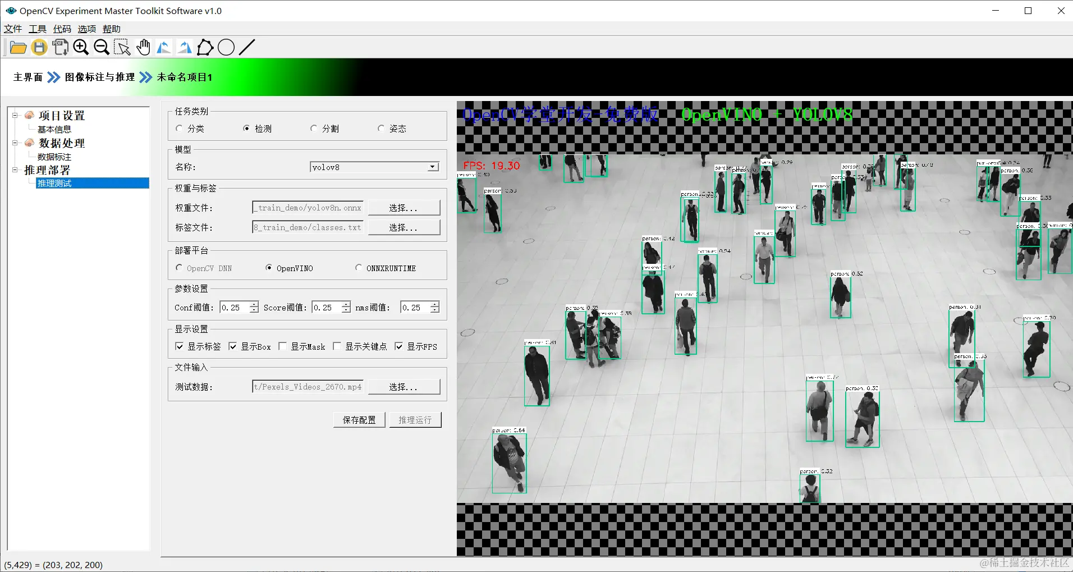
Task: Click 选择... button for 权重文件
Action: click(403, 208)
